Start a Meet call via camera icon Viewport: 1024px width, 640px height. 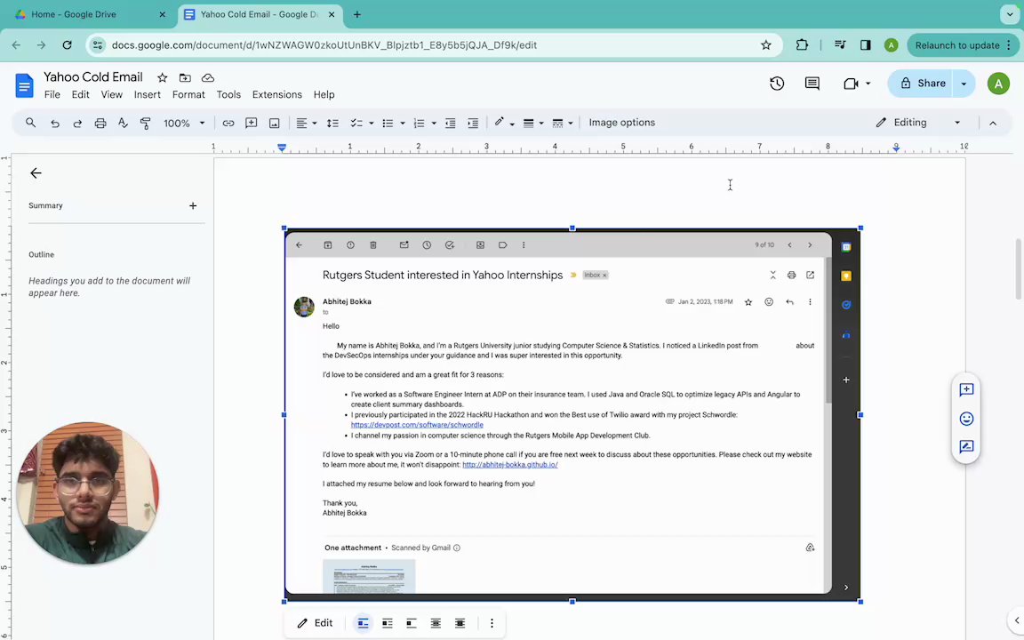(851, 84)
